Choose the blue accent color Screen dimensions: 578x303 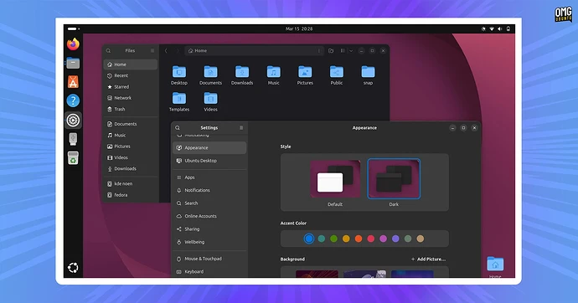[309, 239]
